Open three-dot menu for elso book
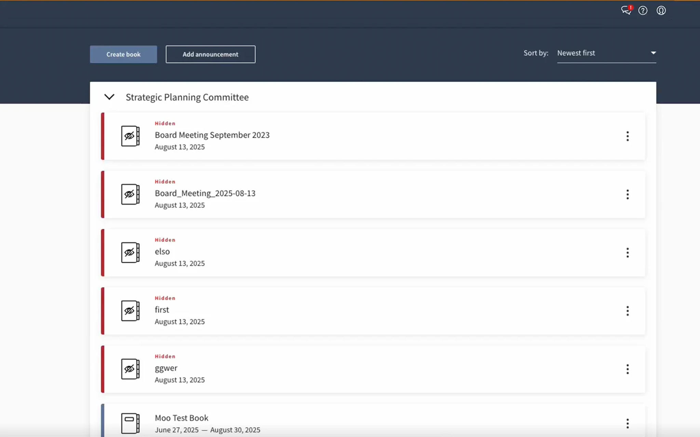The height and width of the screenshot is (437, 700). coord(628,253)
